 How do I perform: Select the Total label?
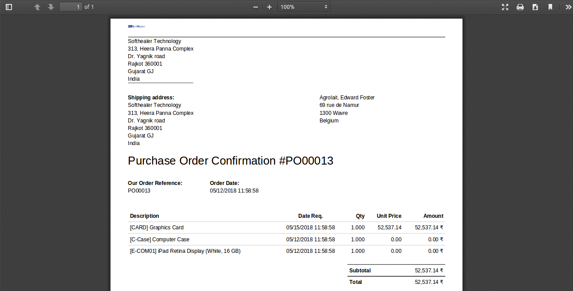(x=356, y=282)
